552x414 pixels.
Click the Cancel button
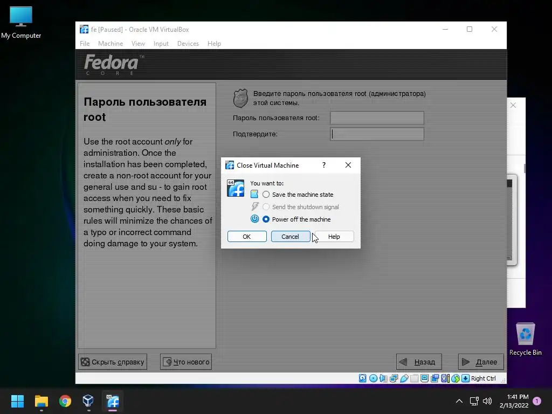291,237
